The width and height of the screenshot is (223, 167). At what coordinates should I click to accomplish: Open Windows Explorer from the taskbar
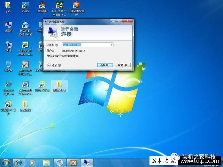46,163
